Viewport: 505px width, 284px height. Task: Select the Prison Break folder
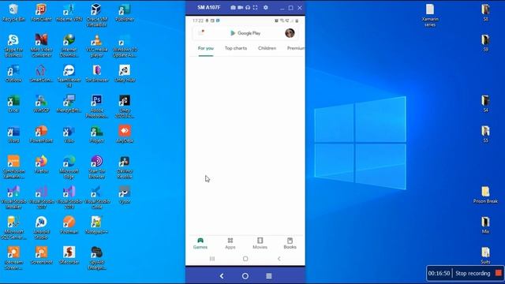485,195
